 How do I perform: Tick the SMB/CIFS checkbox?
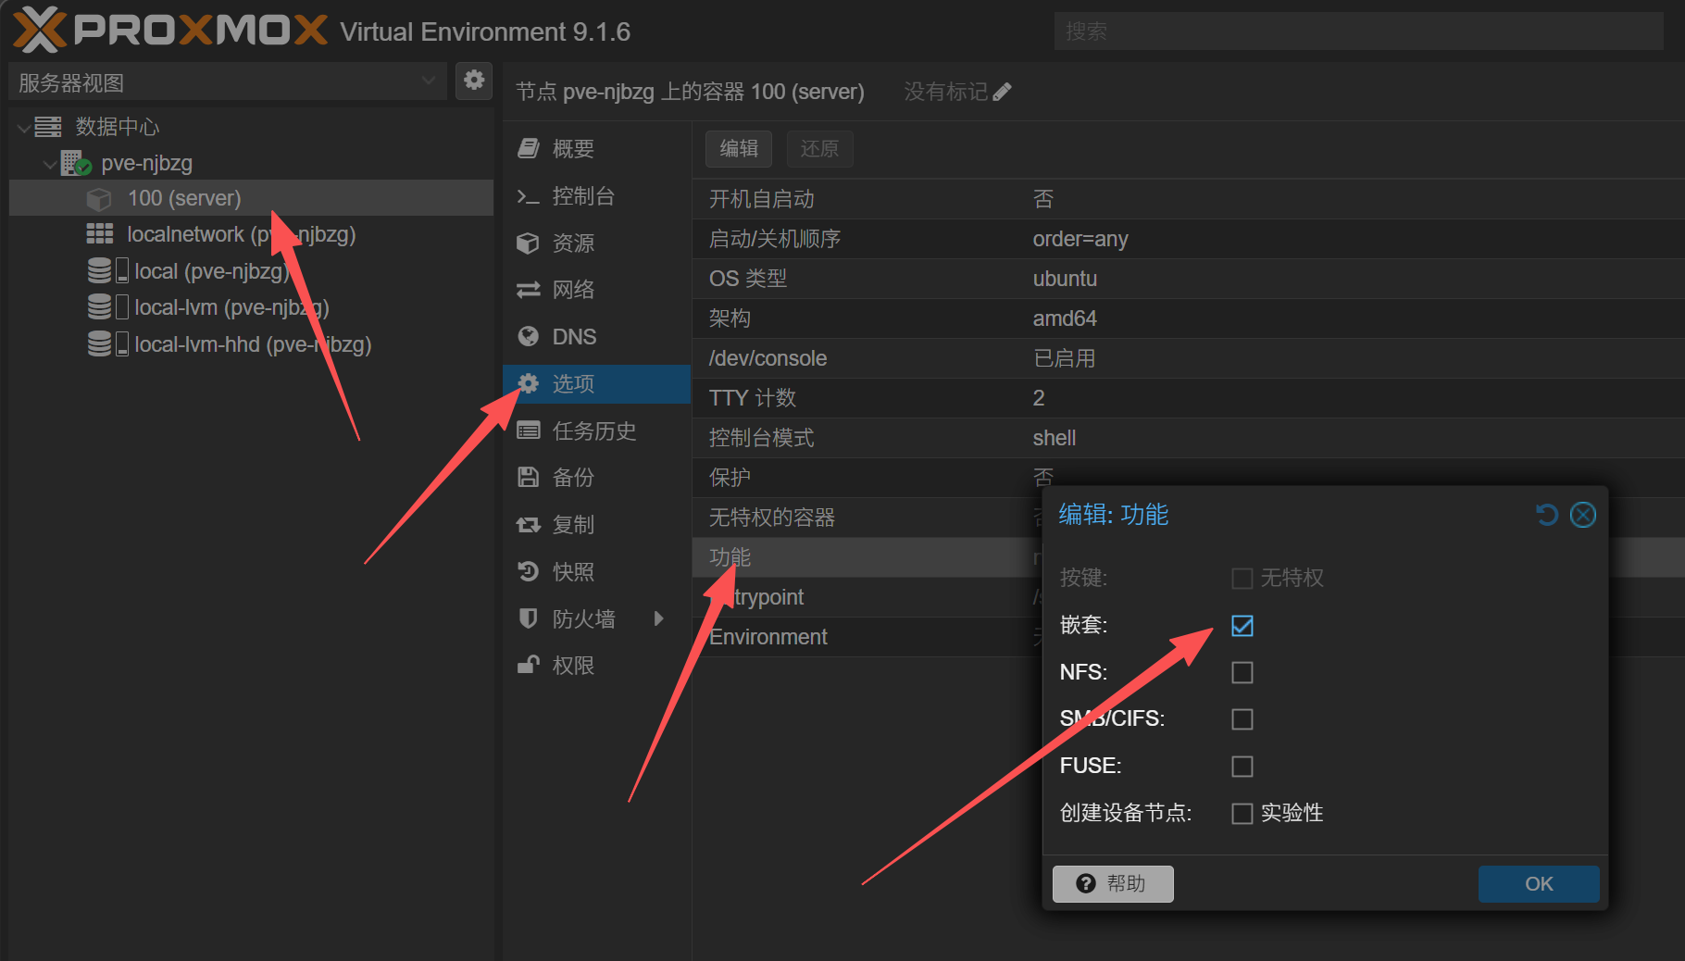pyautogui.click(x=1242, y=719)
